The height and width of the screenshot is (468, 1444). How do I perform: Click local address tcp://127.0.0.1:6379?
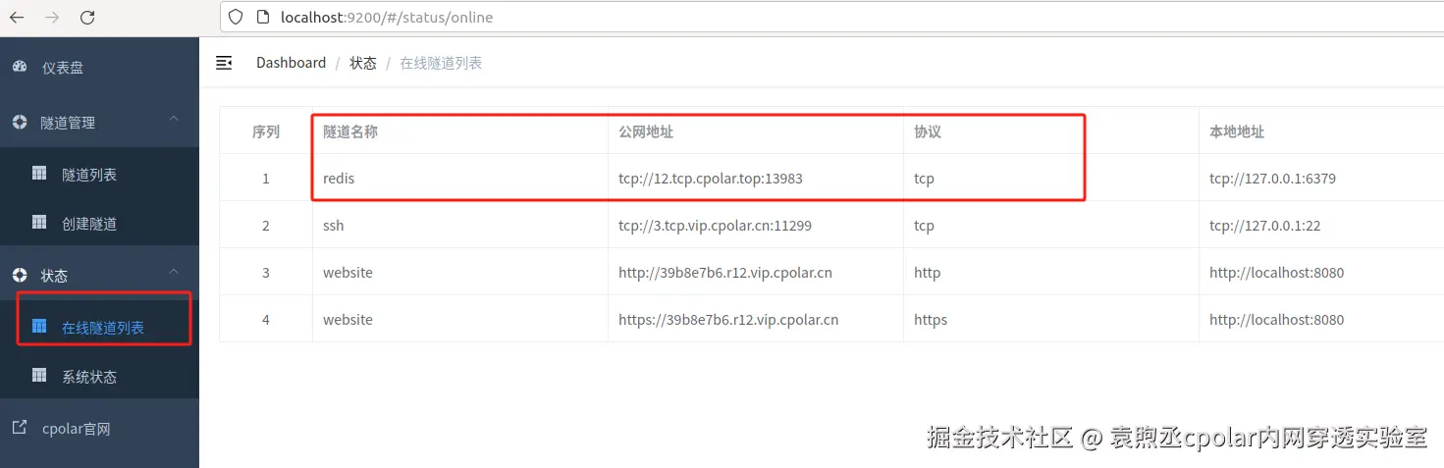1272,179
